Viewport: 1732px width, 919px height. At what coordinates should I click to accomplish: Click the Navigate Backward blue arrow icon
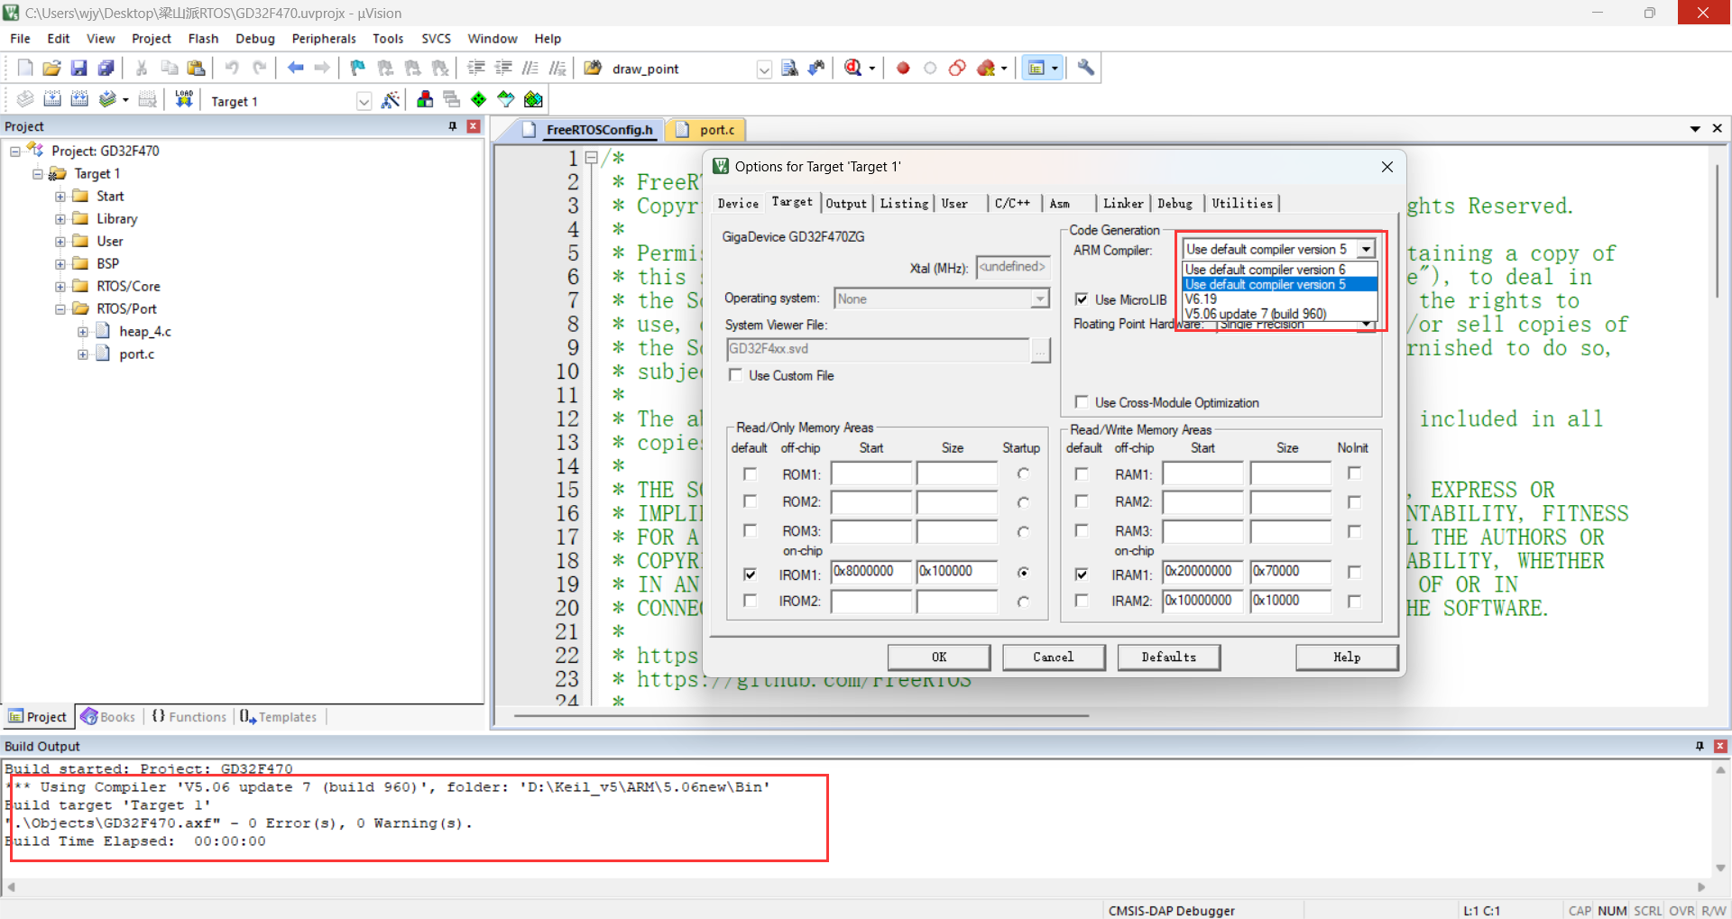coord(295,69)
